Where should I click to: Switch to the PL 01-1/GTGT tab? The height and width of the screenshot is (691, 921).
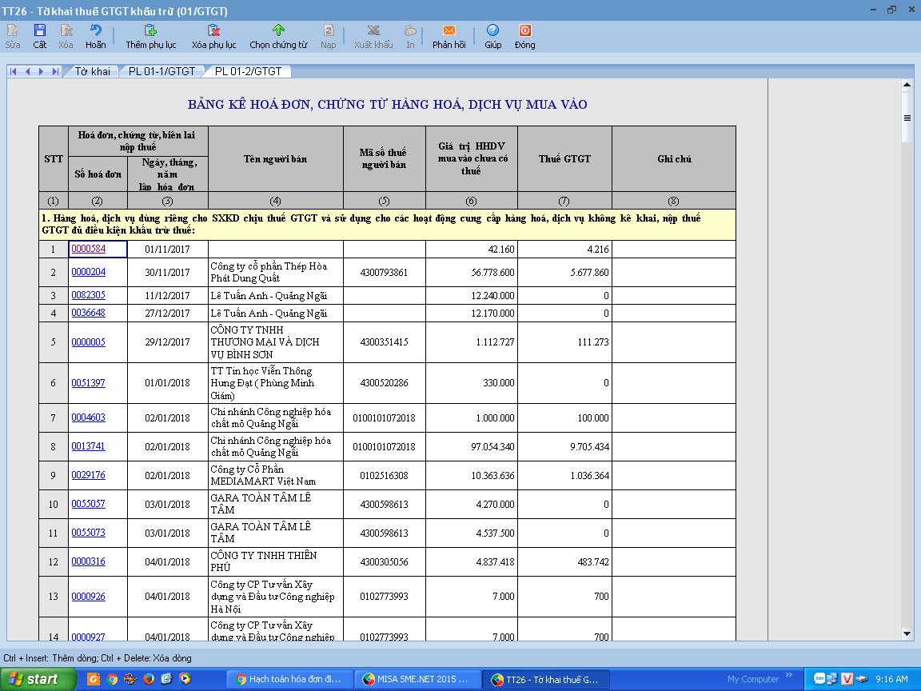161,71
